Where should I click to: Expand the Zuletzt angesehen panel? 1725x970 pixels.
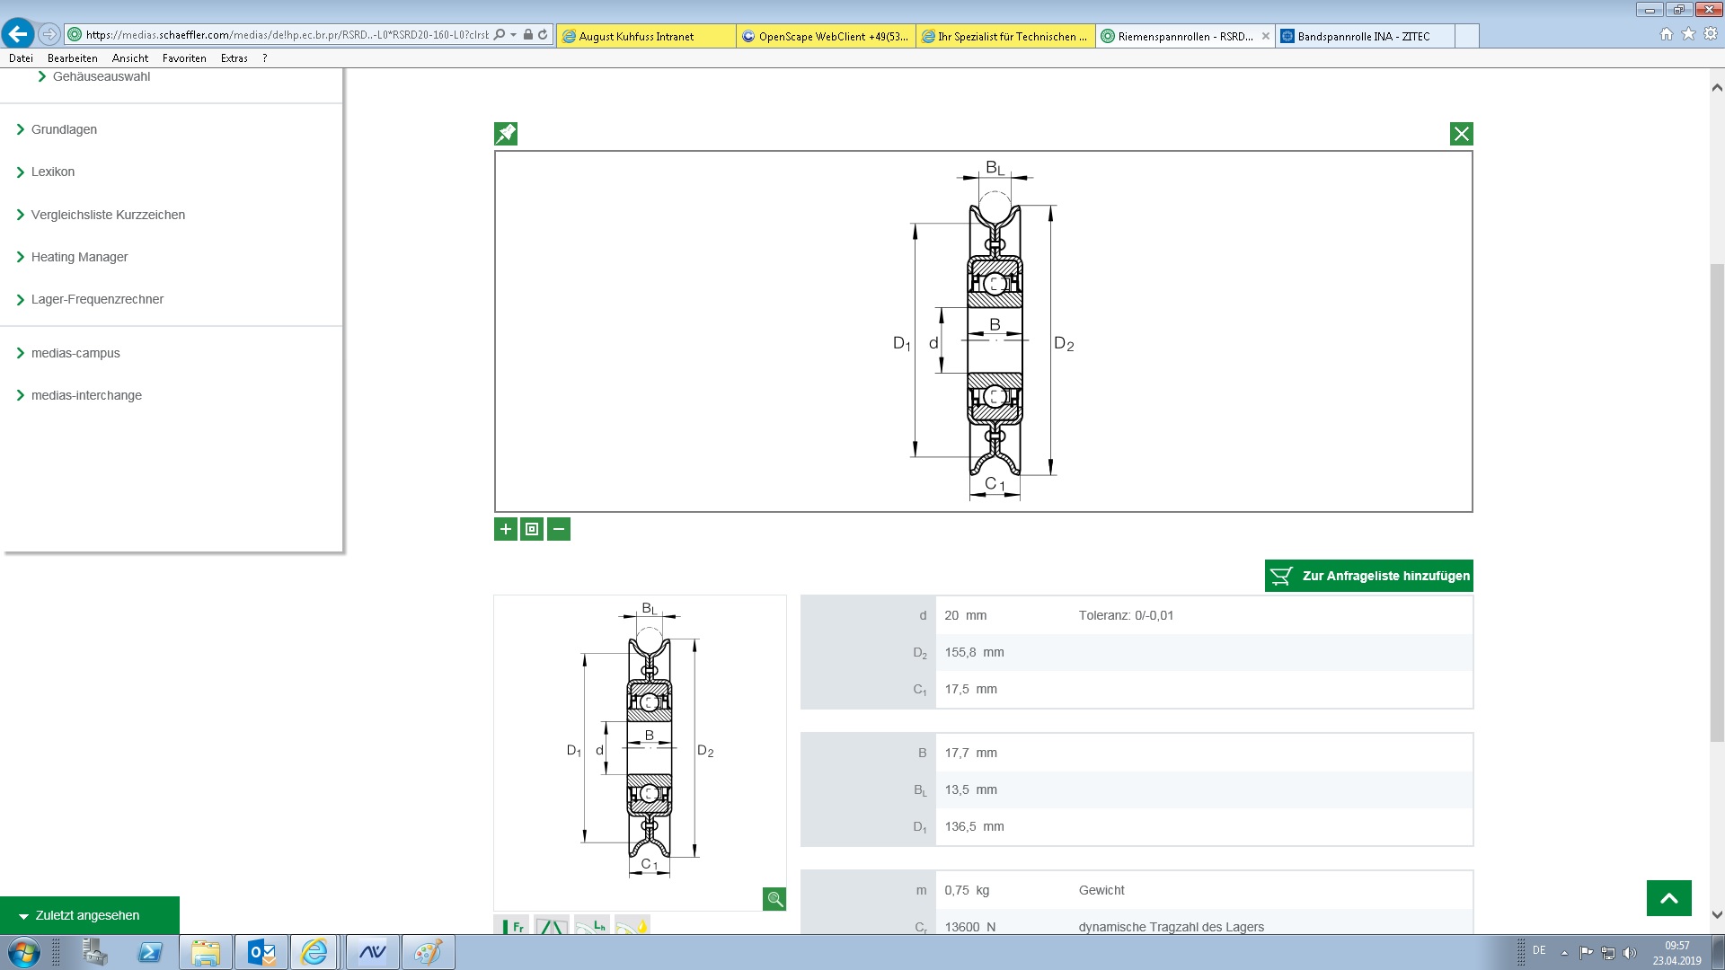[x=88, y=915]
